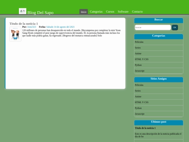Click the date Sabado 14 de agosto del 2021
Viewport: 189px width, 142px height.
pyautogui.click(x=61, y=27)
